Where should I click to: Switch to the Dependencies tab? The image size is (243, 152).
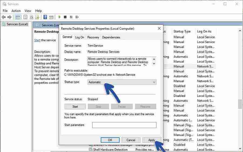tap(111, 37)
